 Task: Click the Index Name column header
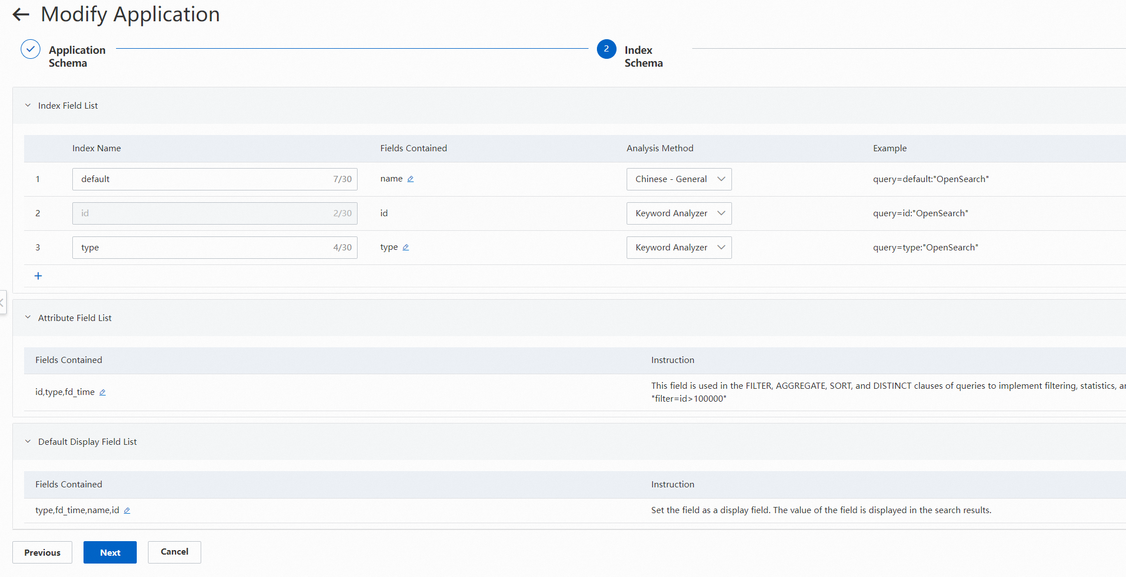pyautogui.click(x=96, y=148)
